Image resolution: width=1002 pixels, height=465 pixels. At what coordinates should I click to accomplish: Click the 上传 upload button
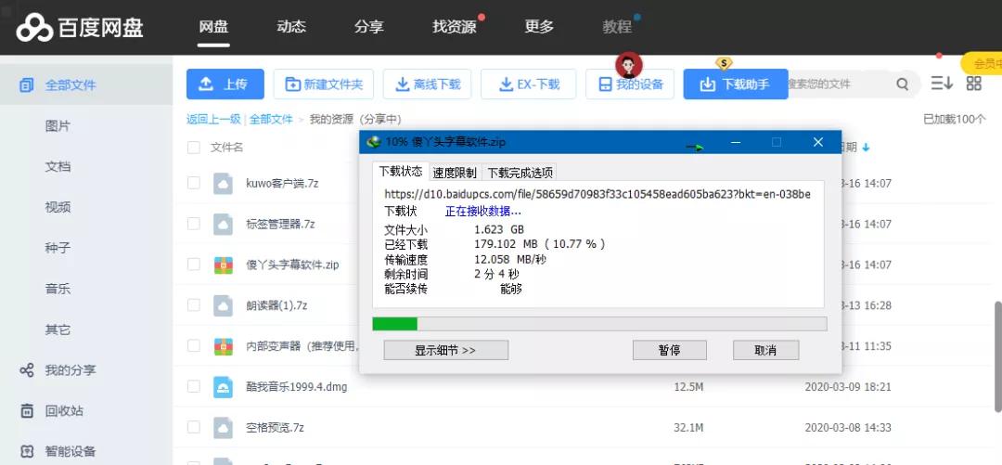click(x=225, y=84)
